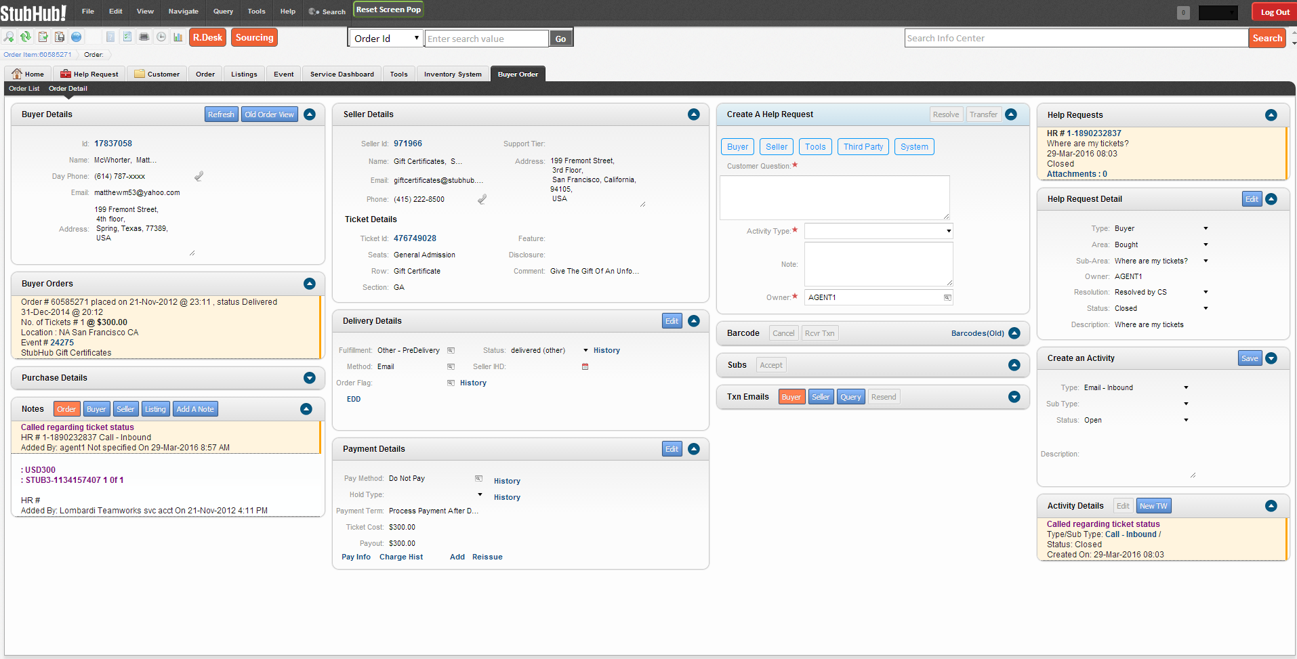Click phone dial icon next to seller phone
The height and width of the screenshot is (659, 1297).
click(x=482, y=199)
